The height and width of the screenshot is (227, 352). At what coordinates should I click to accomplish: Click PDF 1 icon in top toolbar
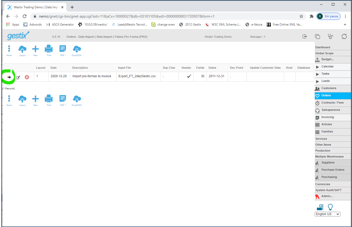tap(63, 51)
